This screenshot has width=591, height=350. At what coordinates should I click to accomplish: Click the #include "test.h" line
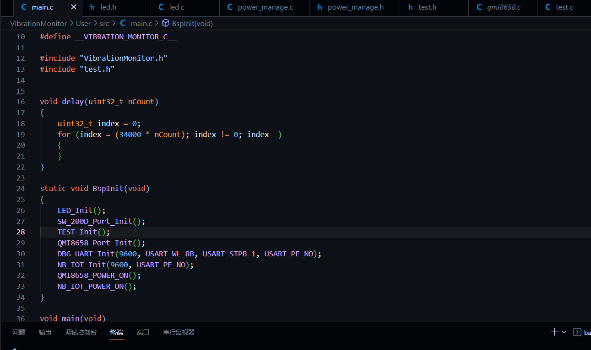[77, 69]
